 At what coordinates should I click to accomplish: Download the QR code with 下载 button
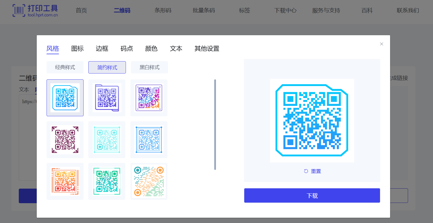312,195
